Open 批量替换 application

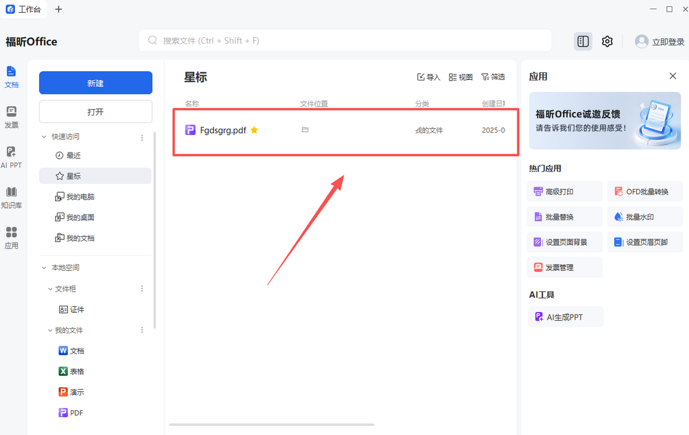[x=565, y=217]
